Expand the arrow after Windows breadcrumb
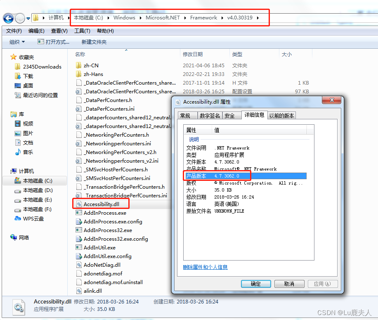The height and width of the screenshot is (320, 378). coord(141,18)
